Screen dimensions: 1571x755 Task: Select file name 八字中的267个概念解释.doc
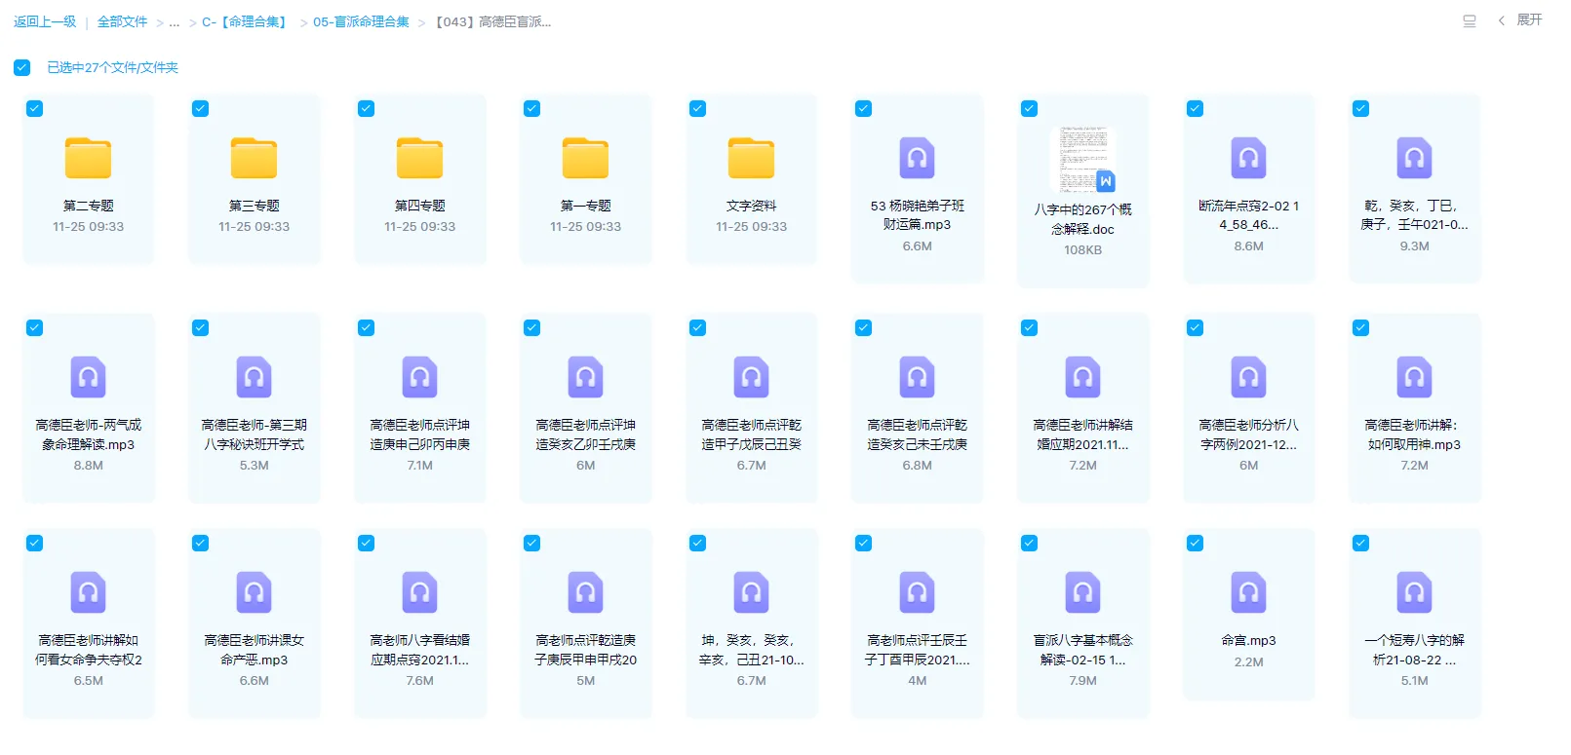(x=1083, y=219)
